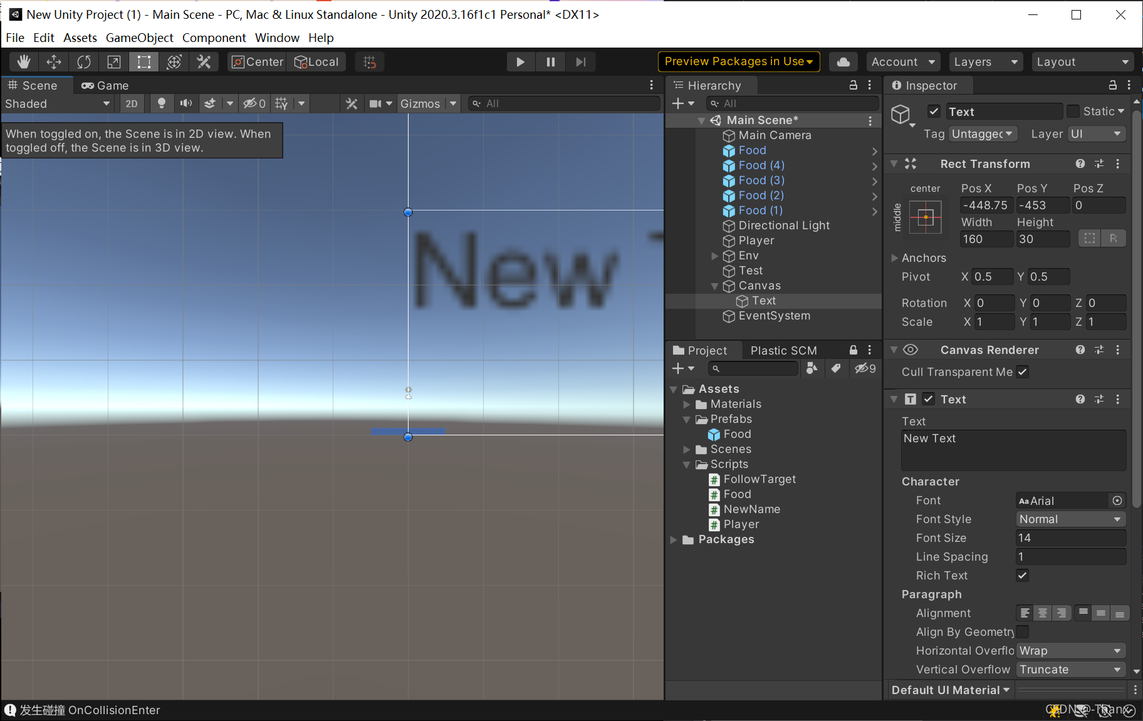Viewport: 1143px width, 721px height.
Task: Toggle Text object active checkbox
Action: point(934,112)
